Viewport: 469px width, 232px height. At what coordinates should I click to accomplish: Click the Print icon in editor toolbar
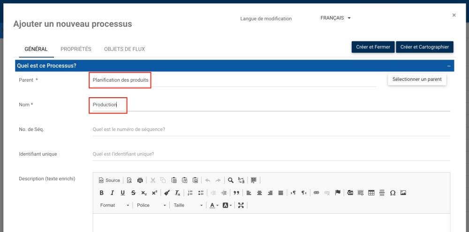140,180
